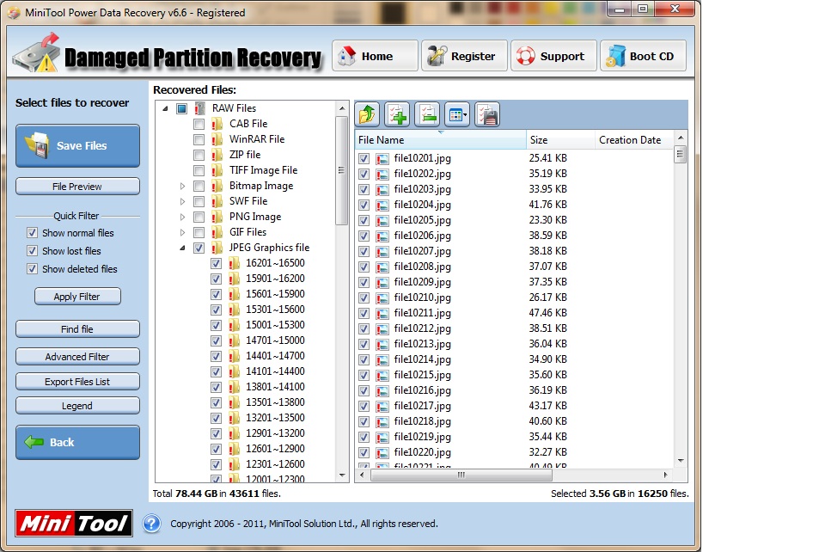Click the file list horizontal scrollbar thumb
Image resolution: width=825 pixels, height=552 pixels.
point(461,475)
